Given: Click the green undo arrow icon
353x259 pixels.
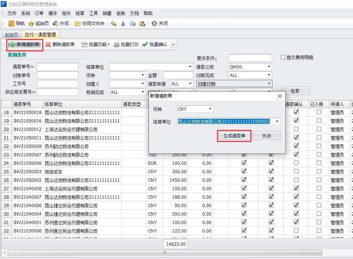Looking at the screenshot, I should click(x=114, y=24).
